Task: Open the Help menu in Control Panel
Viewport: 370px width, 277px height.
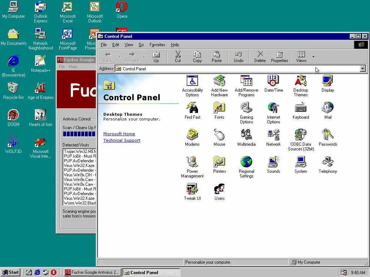Action: pos(175,45)
